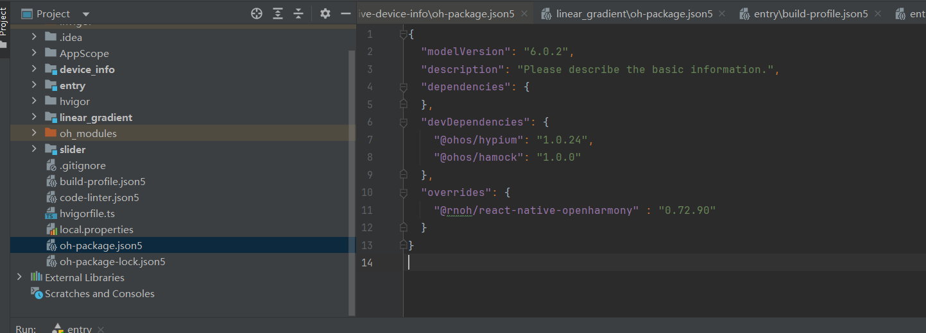Fold the overrides block at line 10
This screenshot has width=926, height=333.
click(x=403, y=192)
